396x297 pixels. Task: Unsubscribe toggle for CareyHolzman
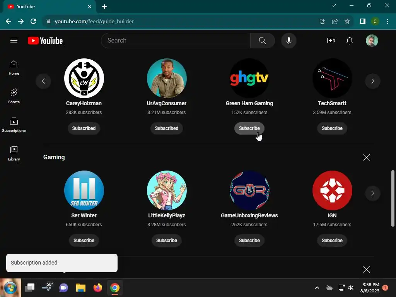pyautogui.click(x=84, y=128)
